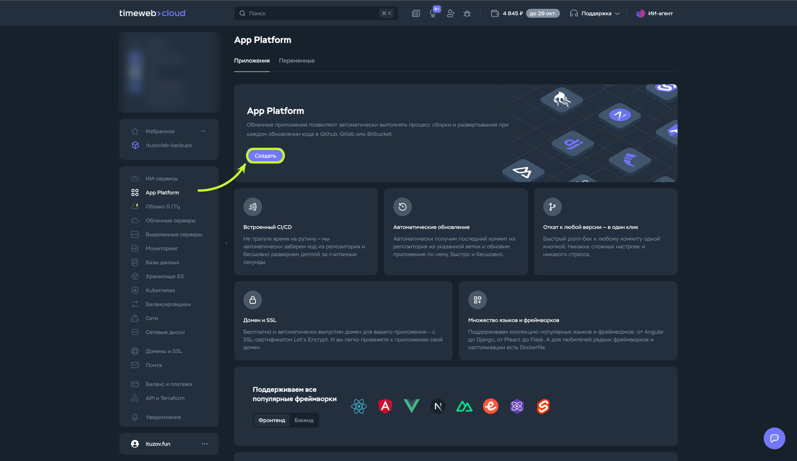Click the Баланс и платежи icon

coord(135,384)
